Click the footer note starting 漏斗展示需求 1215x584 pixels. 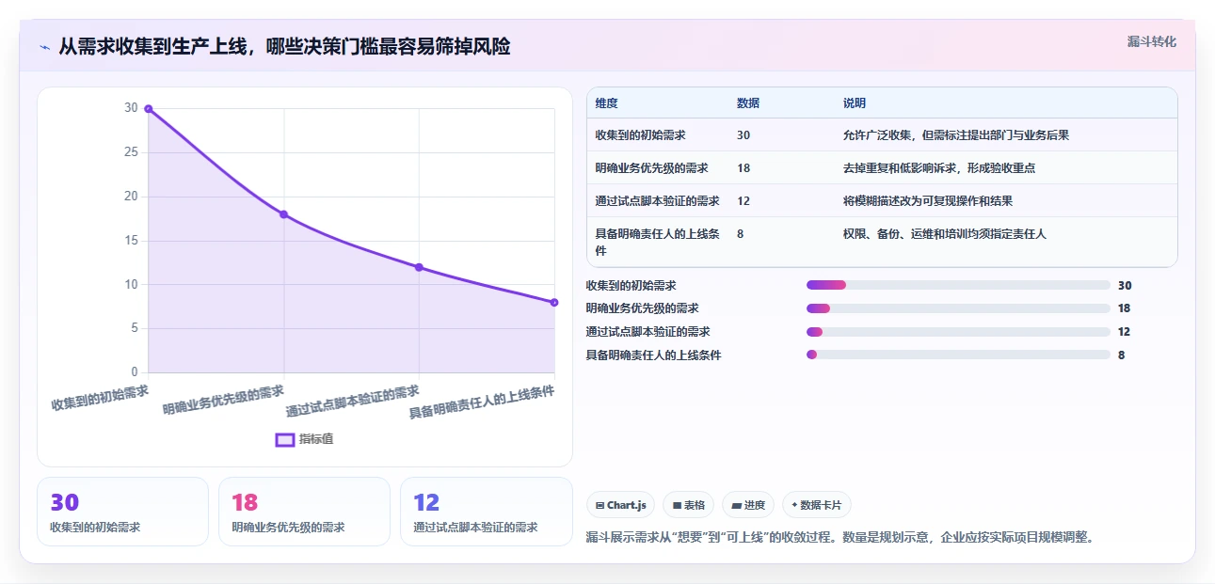[x=839, y=538]
